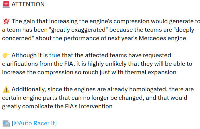Viewport: 200px width, 129px height.
Task: Click the phrase "highly unlikely"
Action: tap(110, 64)
